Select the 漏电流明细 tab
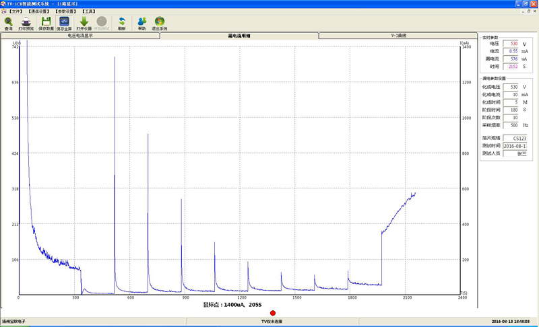Screen dimensions: 539x327 tap(239, 36)
